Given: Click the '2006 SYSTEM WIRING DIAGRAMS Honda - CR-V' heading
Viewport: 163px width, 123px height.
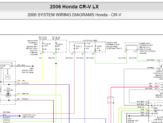Looking at the screenshot, I should click(x=74, y=15).
